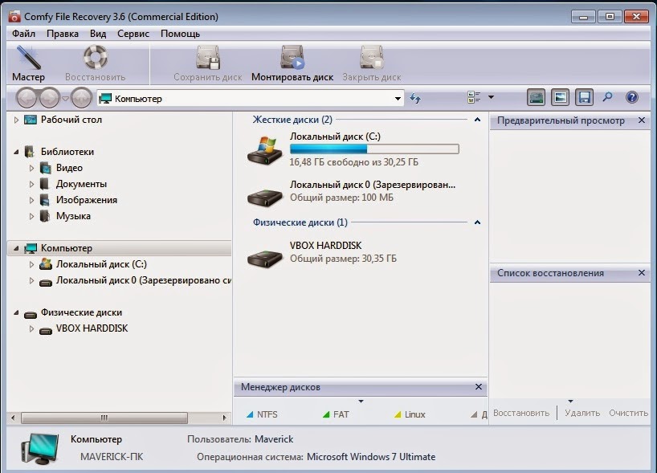
Task: Go forward with the right navigation arrow
Action: 50,98
